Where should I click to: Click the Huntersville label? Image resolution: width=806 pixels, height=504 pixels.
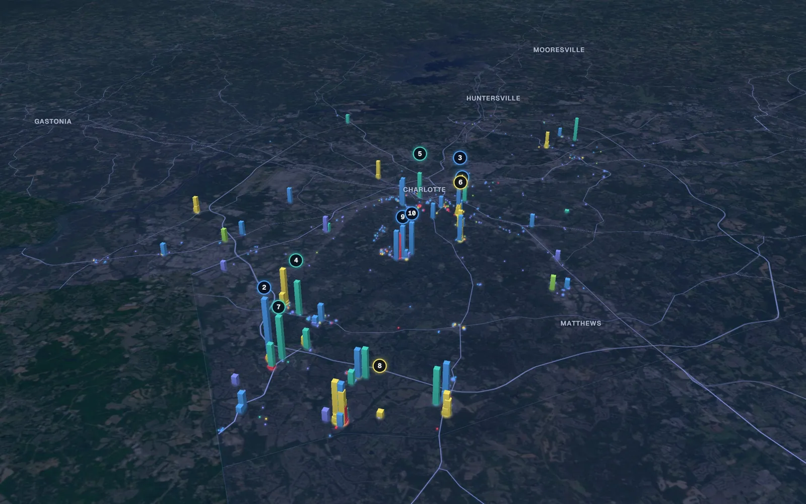(x=493, y=98)
